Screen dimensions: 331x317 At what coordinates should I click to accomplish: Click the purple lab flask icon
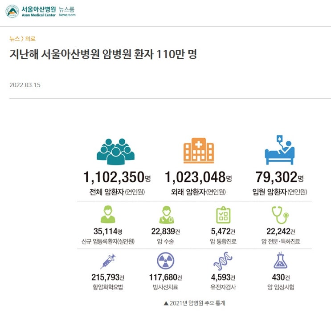pos(281,260)
